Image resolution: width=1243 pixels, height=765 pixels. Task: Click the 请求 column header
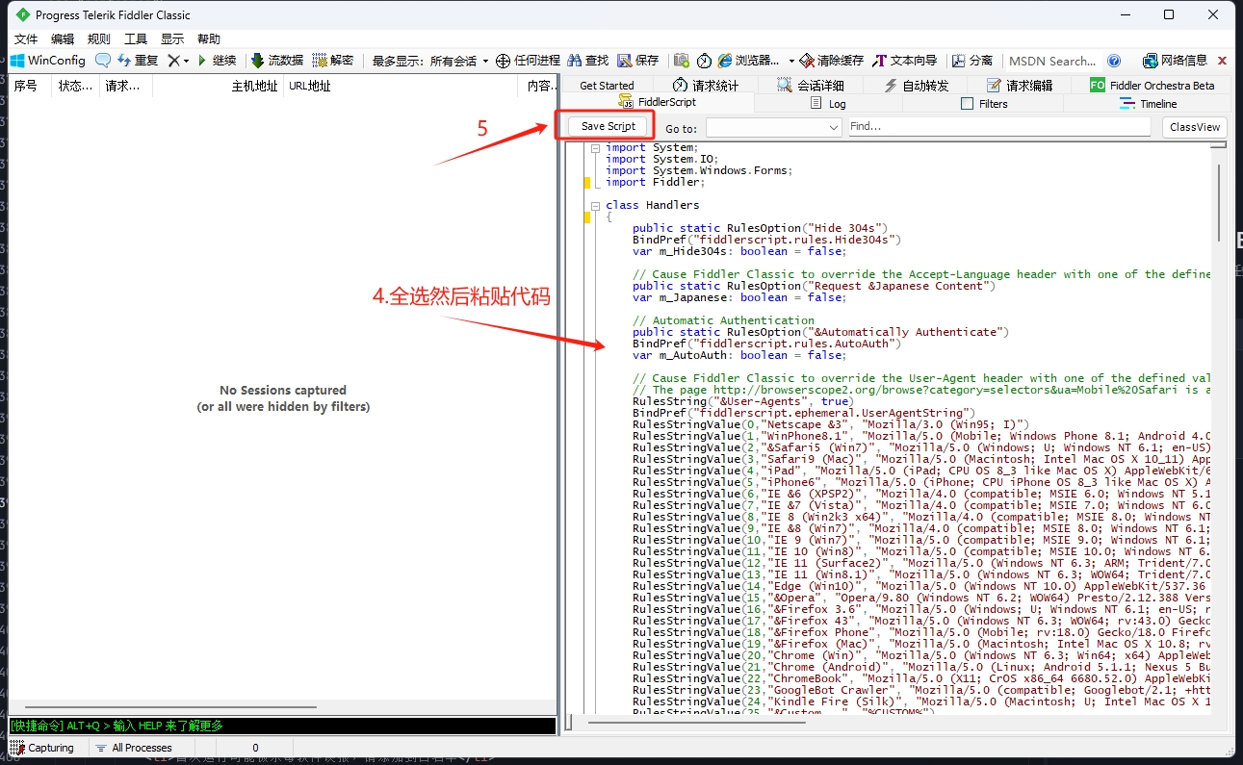click(125, 86)
